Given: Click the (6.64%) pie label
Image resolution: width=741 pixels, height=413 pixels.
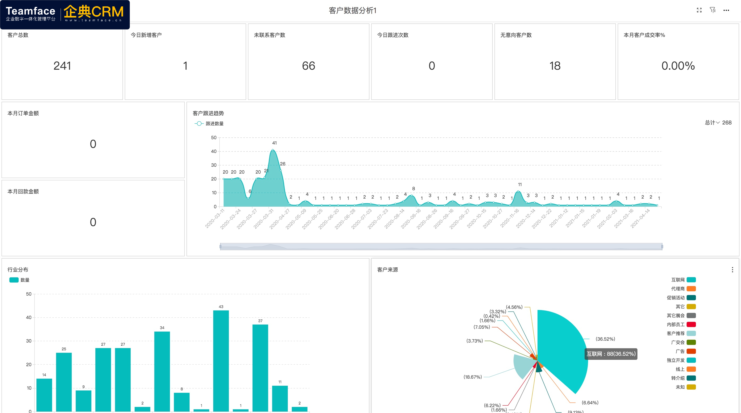Looking at the screenshot, I should 590,403.
